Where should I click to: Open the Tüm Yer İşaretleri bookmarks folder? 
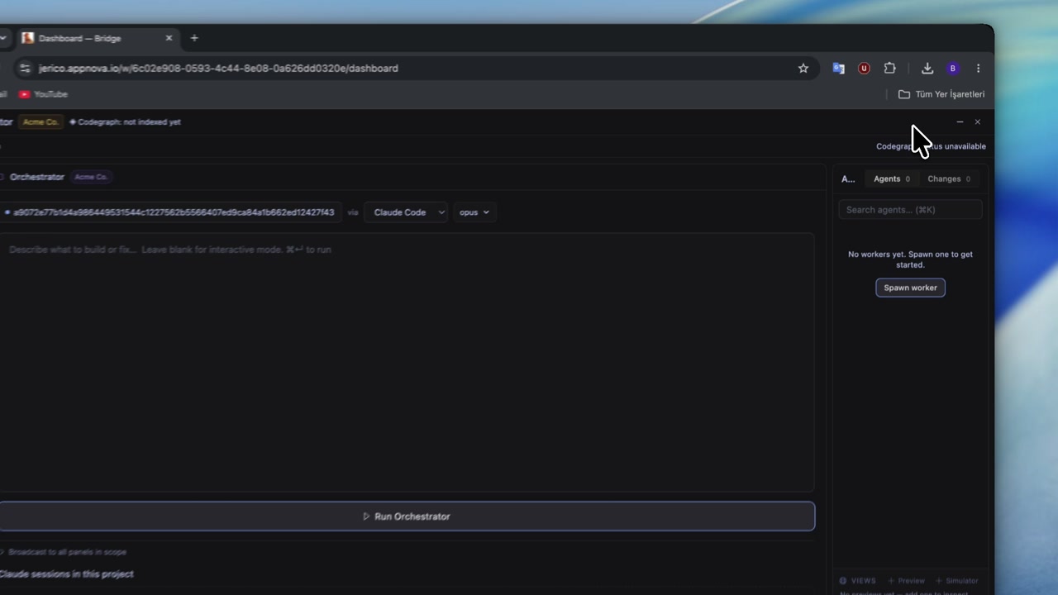tap(941, 94)
